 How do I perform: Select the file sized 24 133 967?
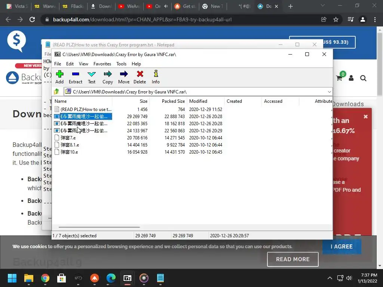(x=83, y=130)
